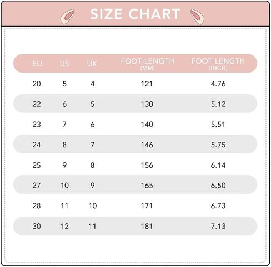Click the left ballet shoe icon
Viewport: 271px width, 267px height.
coord(67,17)
